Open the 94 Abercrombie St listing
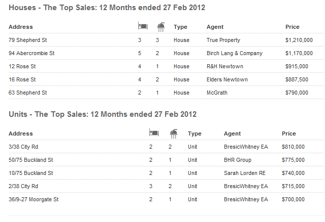 [x=31, y=53]
